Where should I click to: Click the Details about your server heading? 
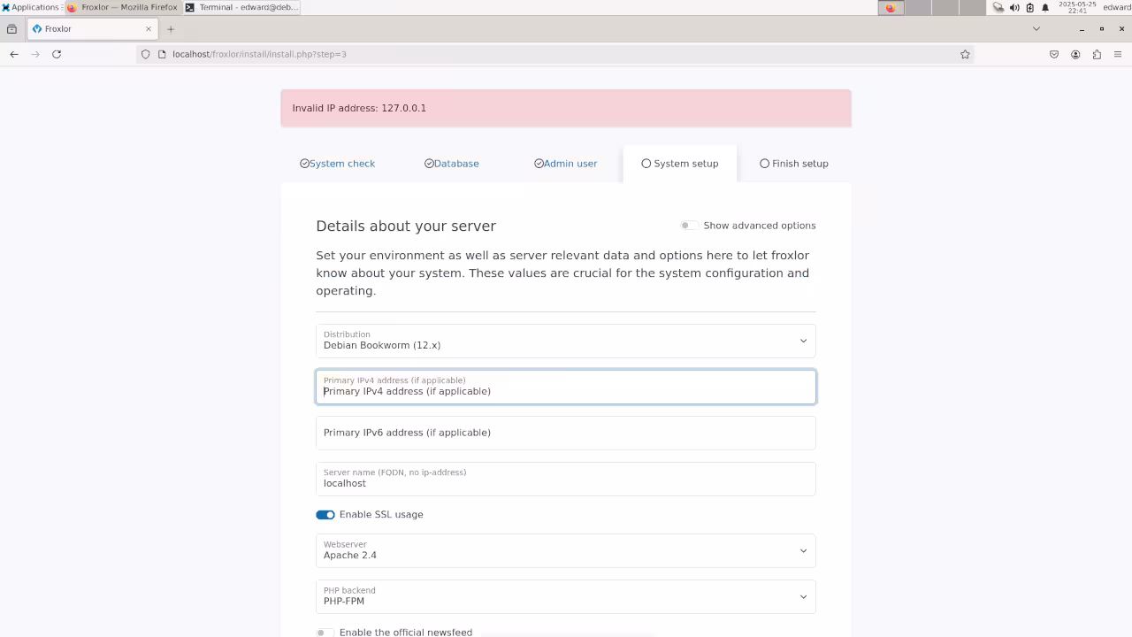406,226
